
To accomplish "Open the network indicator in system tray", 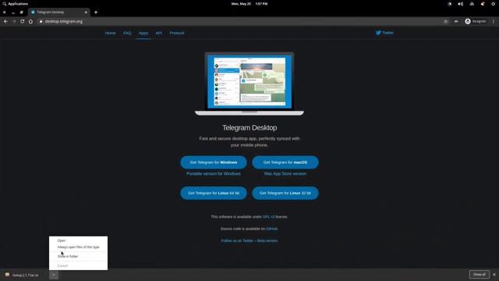I will (472, 4).
